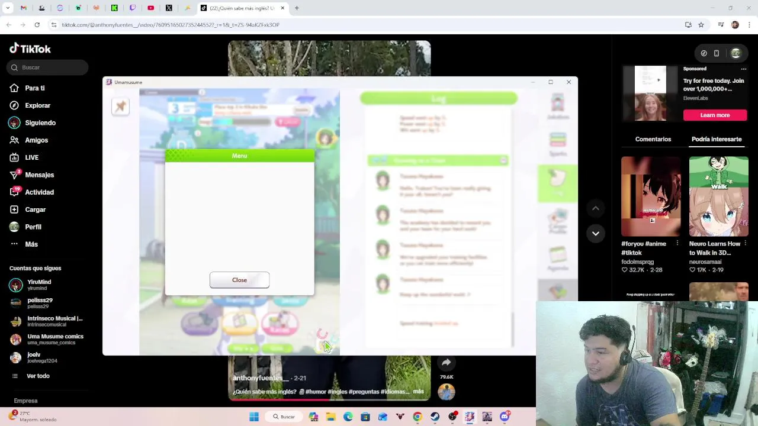Viewport: 758px width, 426px height.
Task: Open the Windows Start menu
Action: point(254,417)
